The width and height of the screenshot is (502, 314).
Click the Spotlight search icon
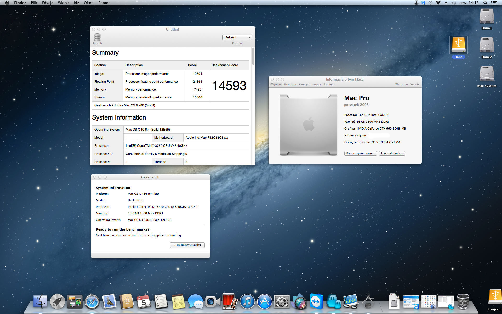point(485,3)
